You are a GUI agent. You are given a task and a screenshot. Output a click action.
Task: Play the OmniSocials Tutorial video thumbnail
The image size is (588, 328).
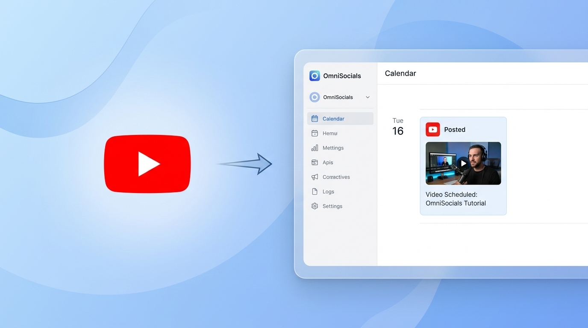(x=463, y=163)
